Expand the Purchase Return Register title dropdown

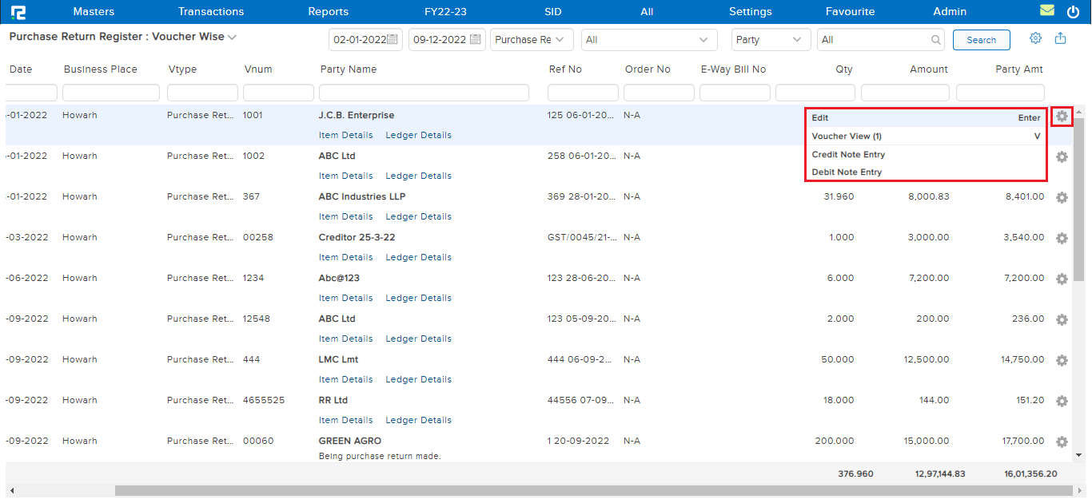pos(232,38)
